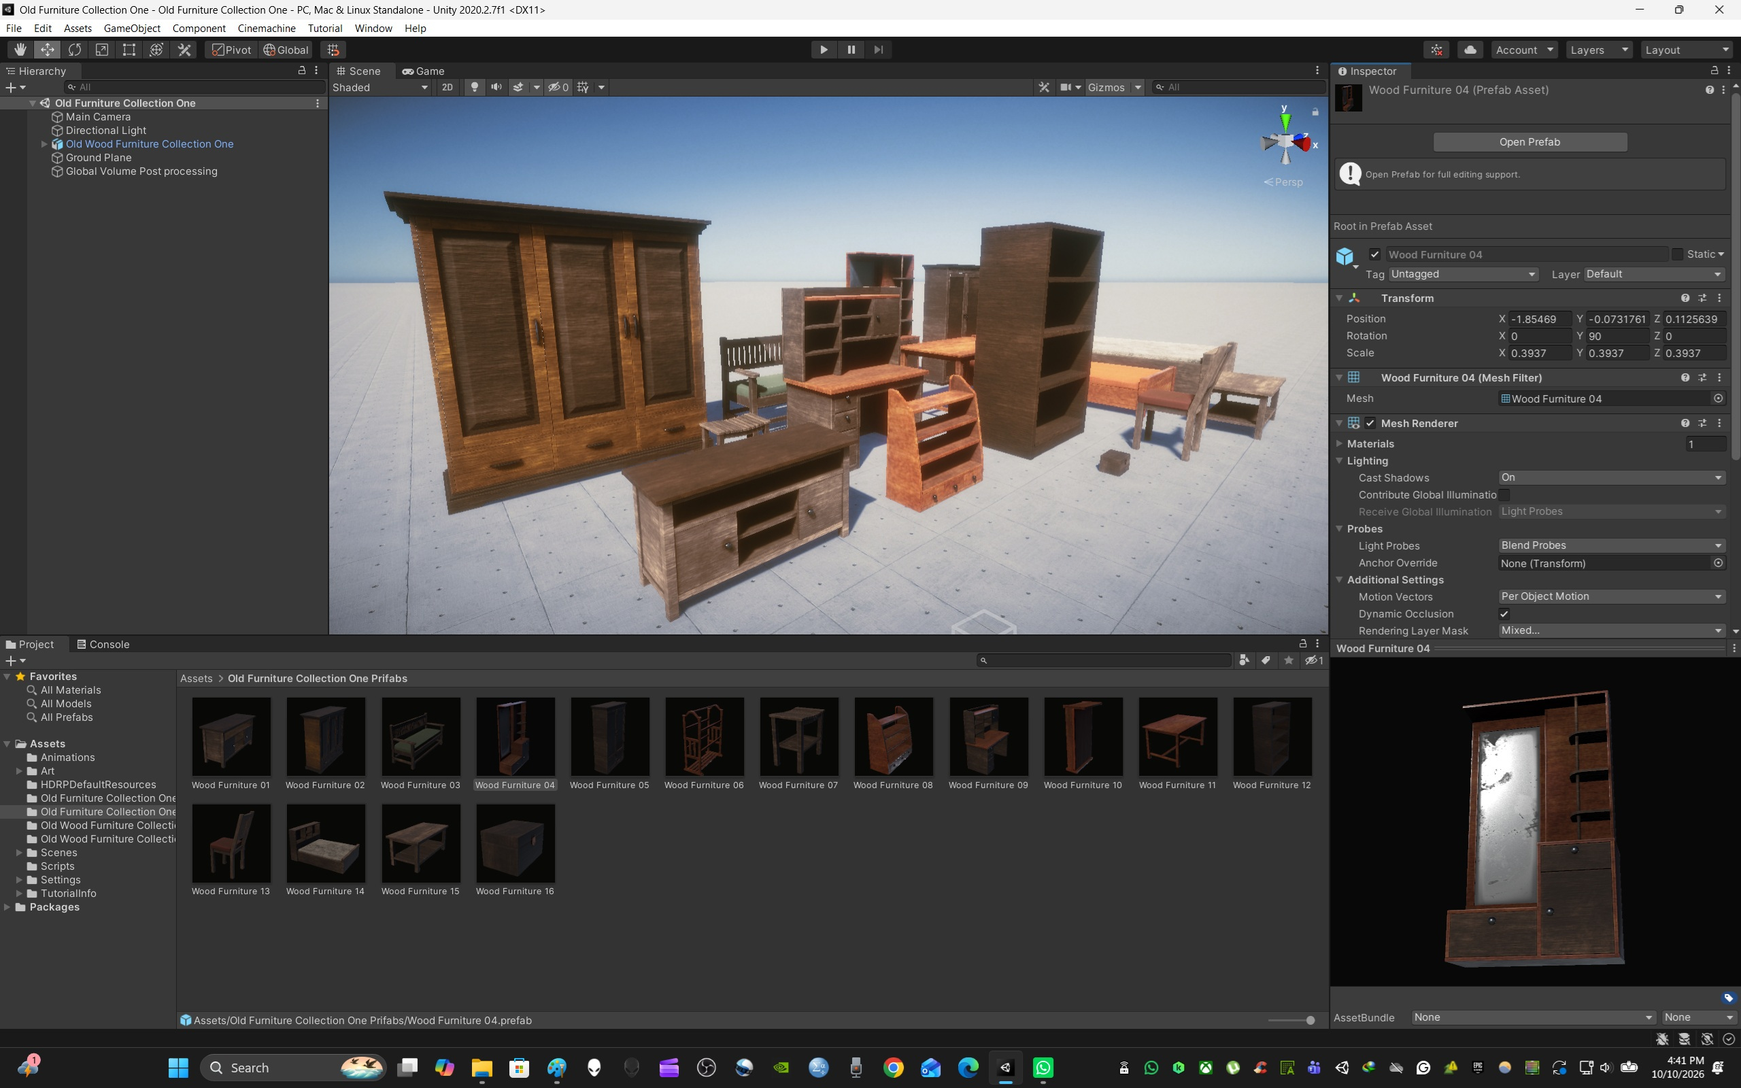Open the Account dropdown button

(x=1524, y=50)
